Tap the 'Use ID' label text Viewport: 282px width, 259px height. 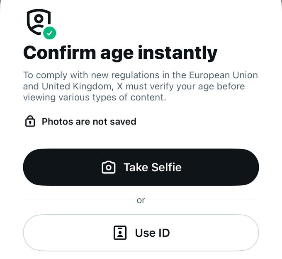pyautogui.click(x=152, y=233)
